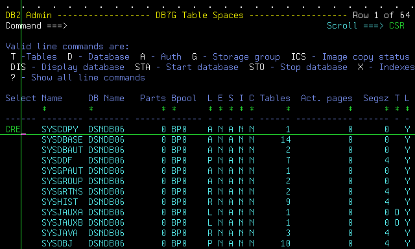Click 'DIS - Display database' command text

tap(67, 67)
